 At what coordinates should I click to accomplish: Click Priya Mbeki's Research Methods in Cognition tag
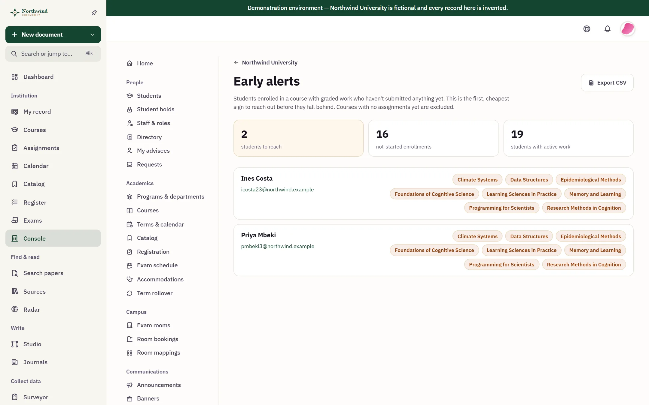(583, 265)
